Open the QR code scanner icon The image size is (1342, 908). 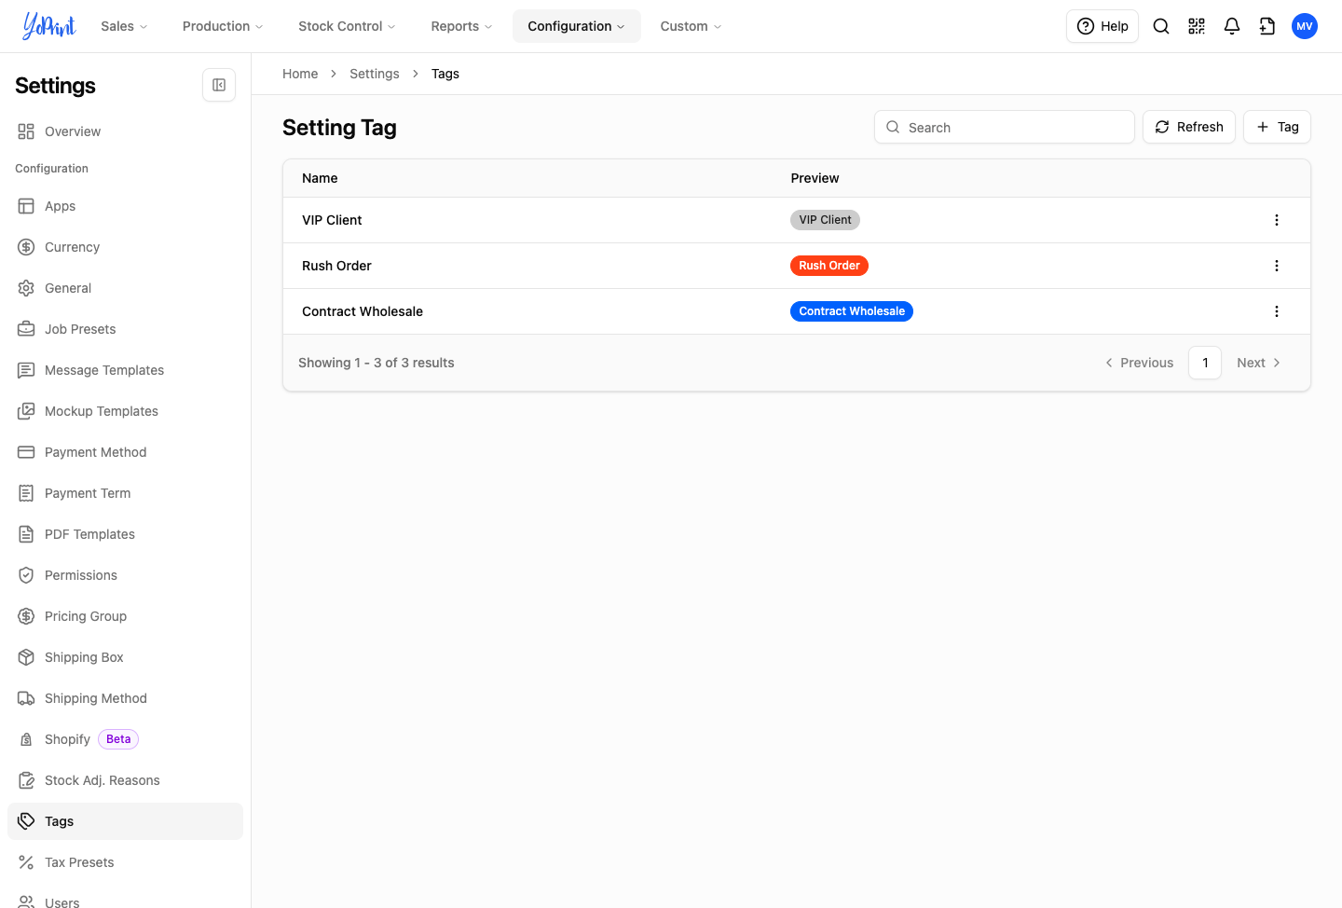pos(1197,26)
